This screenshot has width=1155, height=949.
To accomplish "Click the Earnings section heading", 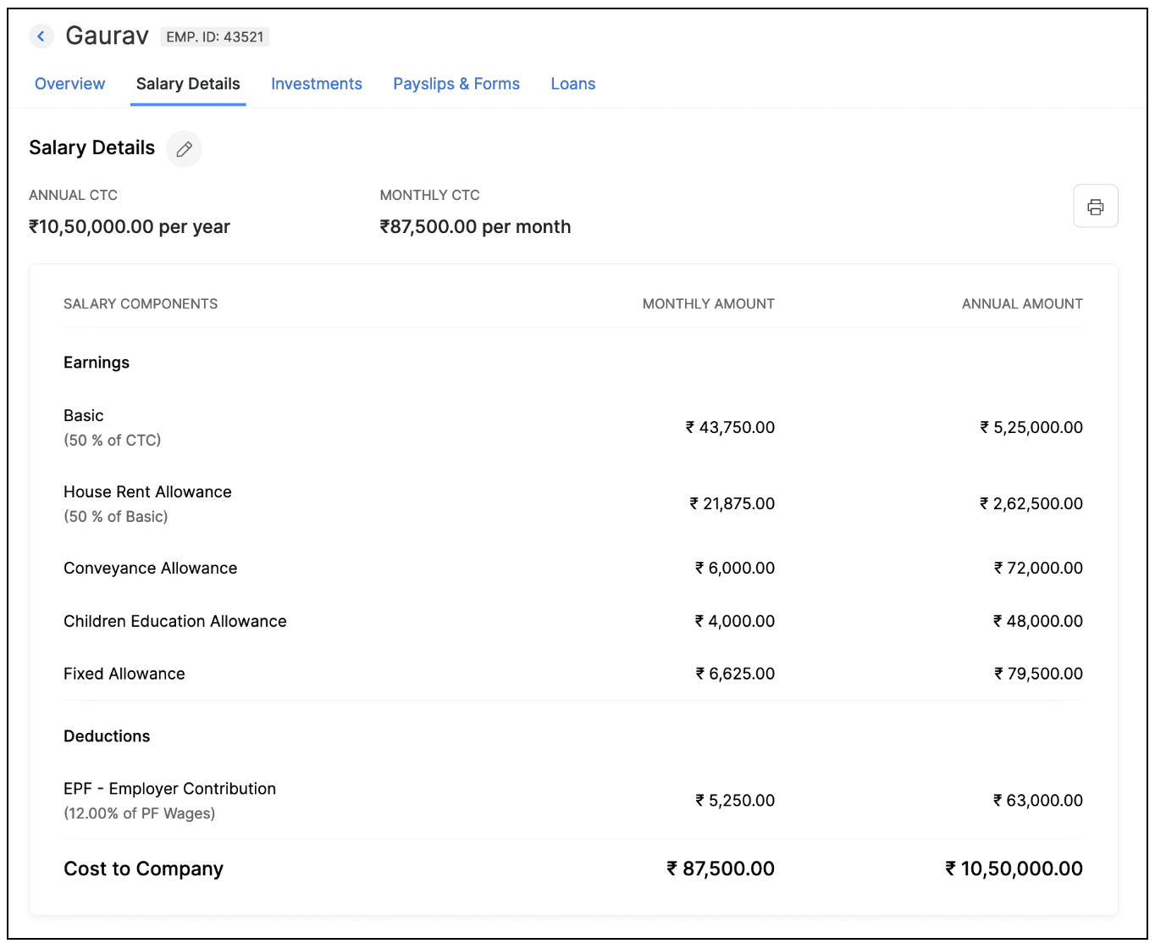I will coord(97,363).
